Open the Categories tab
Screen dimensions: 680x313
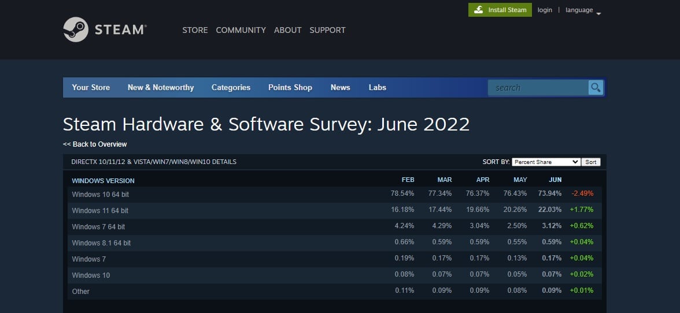(231, 87)
